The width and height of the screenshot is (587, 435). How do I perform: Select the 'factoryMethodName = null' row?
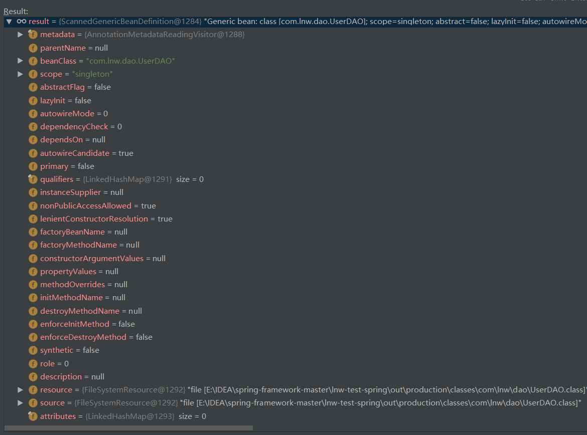(x=90, y=246)
